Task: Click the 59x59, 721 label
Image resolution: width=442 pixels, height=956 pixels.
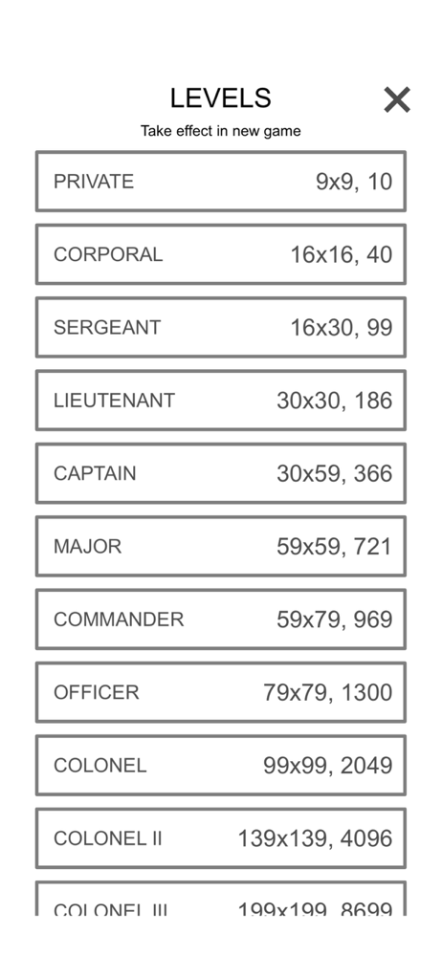Action: tap(335, 547)
